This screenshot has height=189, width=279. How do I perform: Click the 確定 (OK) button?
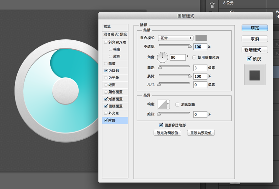point(254,28)
